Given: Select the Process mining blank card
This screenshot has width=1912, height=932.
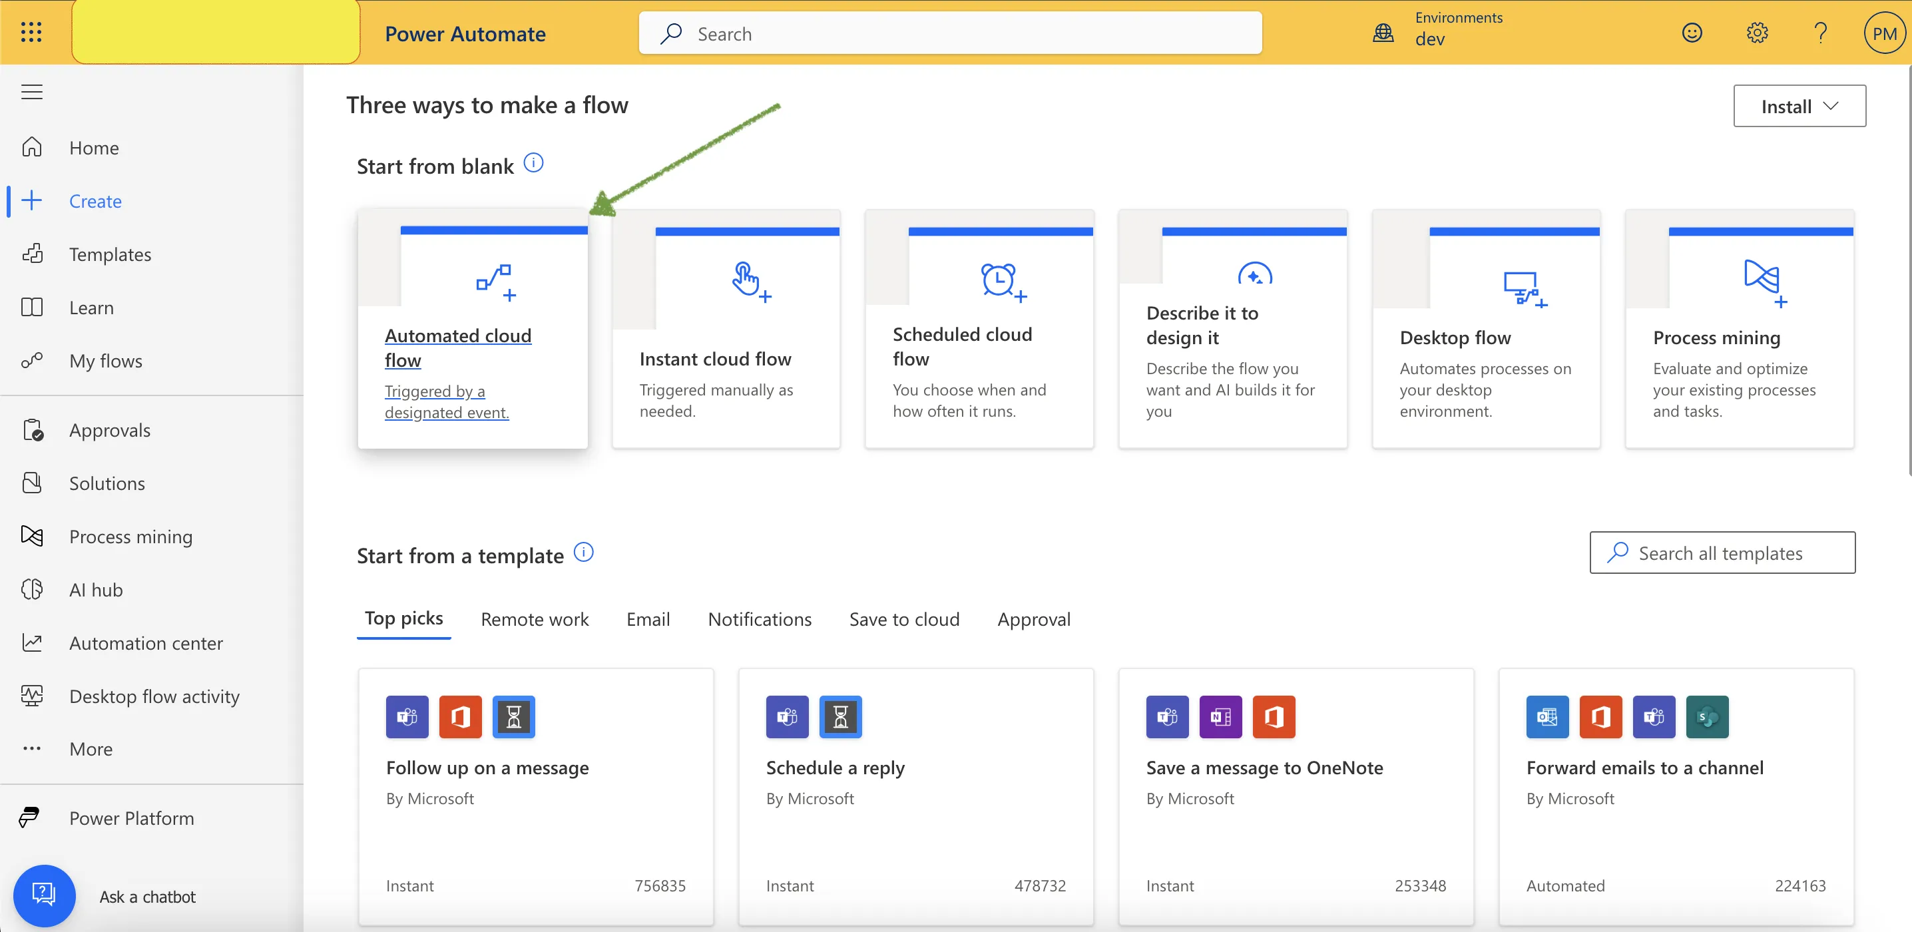Looking at the screenshot, I should [1739, 329].
